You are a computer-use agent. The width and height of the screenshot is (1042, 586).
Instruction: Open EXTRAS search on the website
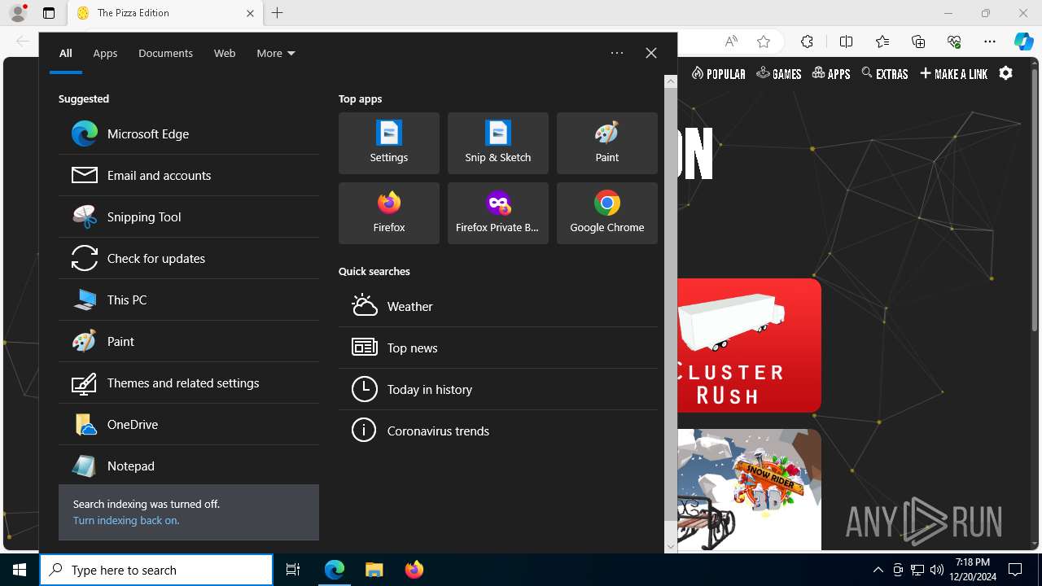point(885,73)
